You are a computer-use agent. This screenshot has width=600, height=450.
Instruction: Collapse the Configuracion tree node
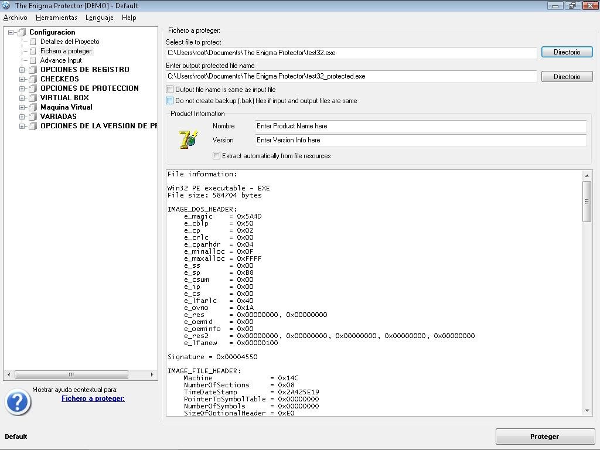[11, 33]
